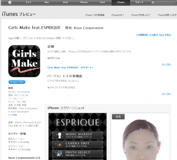
Task: Open the iPad tab
Action: (x=102, y=2)
